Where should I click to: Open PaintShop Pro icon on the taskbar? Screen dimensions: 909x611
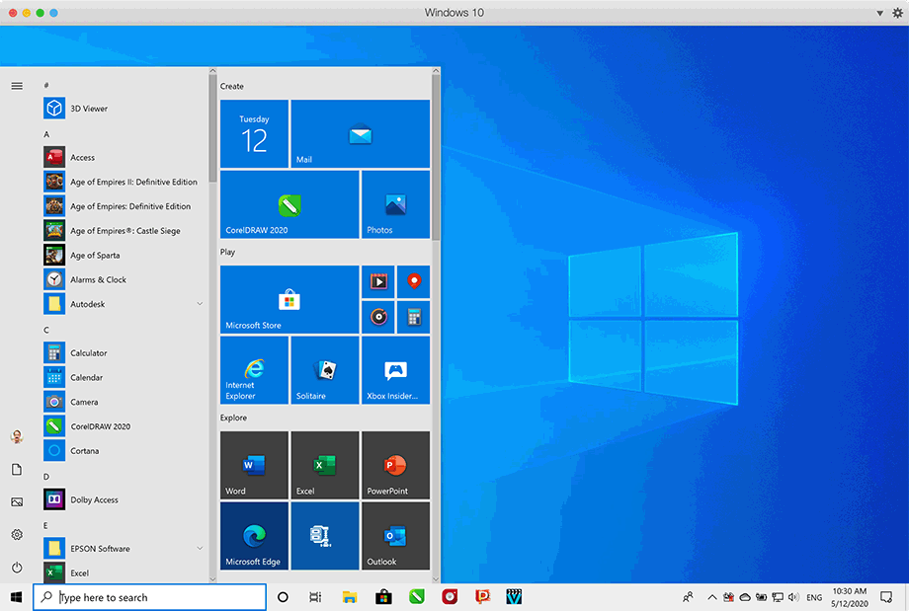click(482, 596)
